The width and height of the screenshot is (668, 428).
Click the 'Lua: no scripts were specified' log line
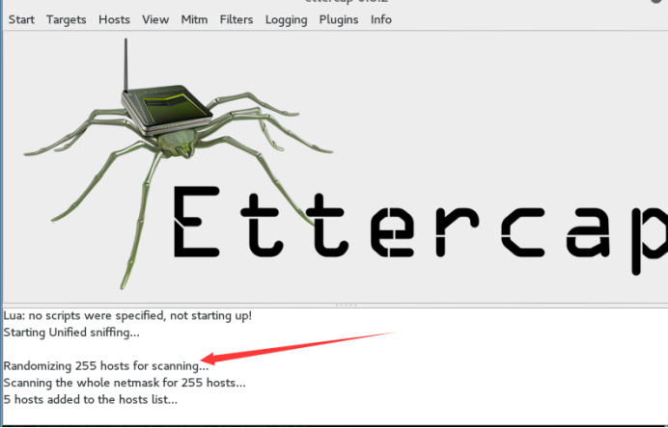(127, 315)
